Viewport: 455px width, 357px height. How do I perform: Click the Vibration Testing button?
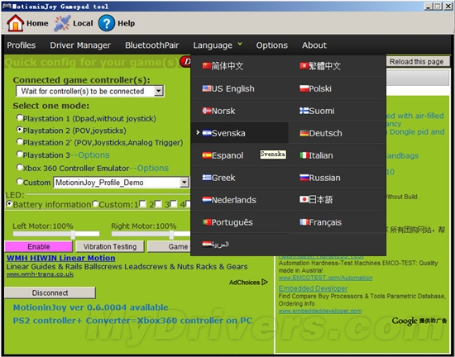point(110,246)
